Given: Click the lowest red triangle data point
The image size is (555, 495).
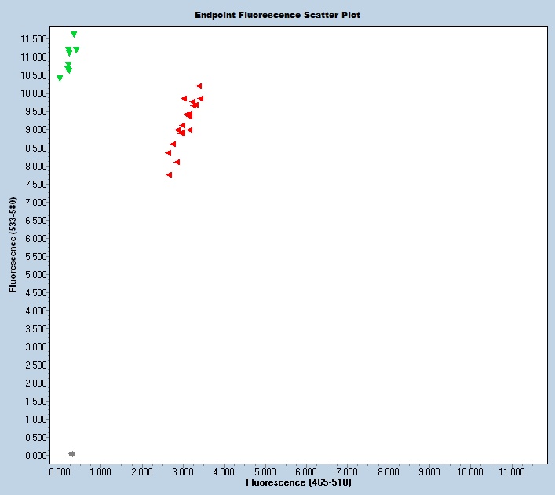Looking at the screenshot, I should pos(169,174).
